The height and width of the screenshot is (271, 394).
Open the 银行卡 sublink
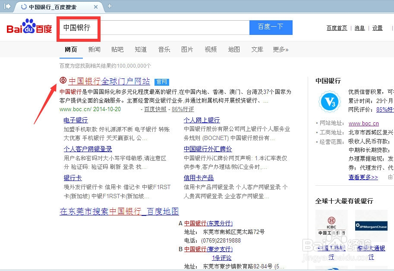(x=72, y=178)
